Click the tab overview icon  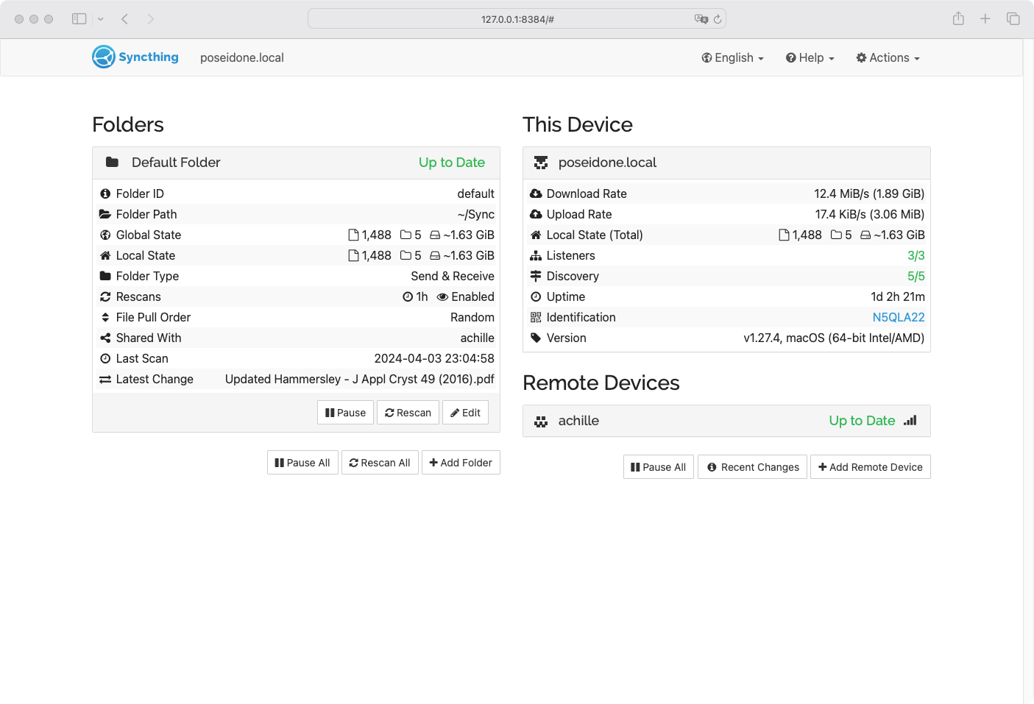click(1013, 19)
